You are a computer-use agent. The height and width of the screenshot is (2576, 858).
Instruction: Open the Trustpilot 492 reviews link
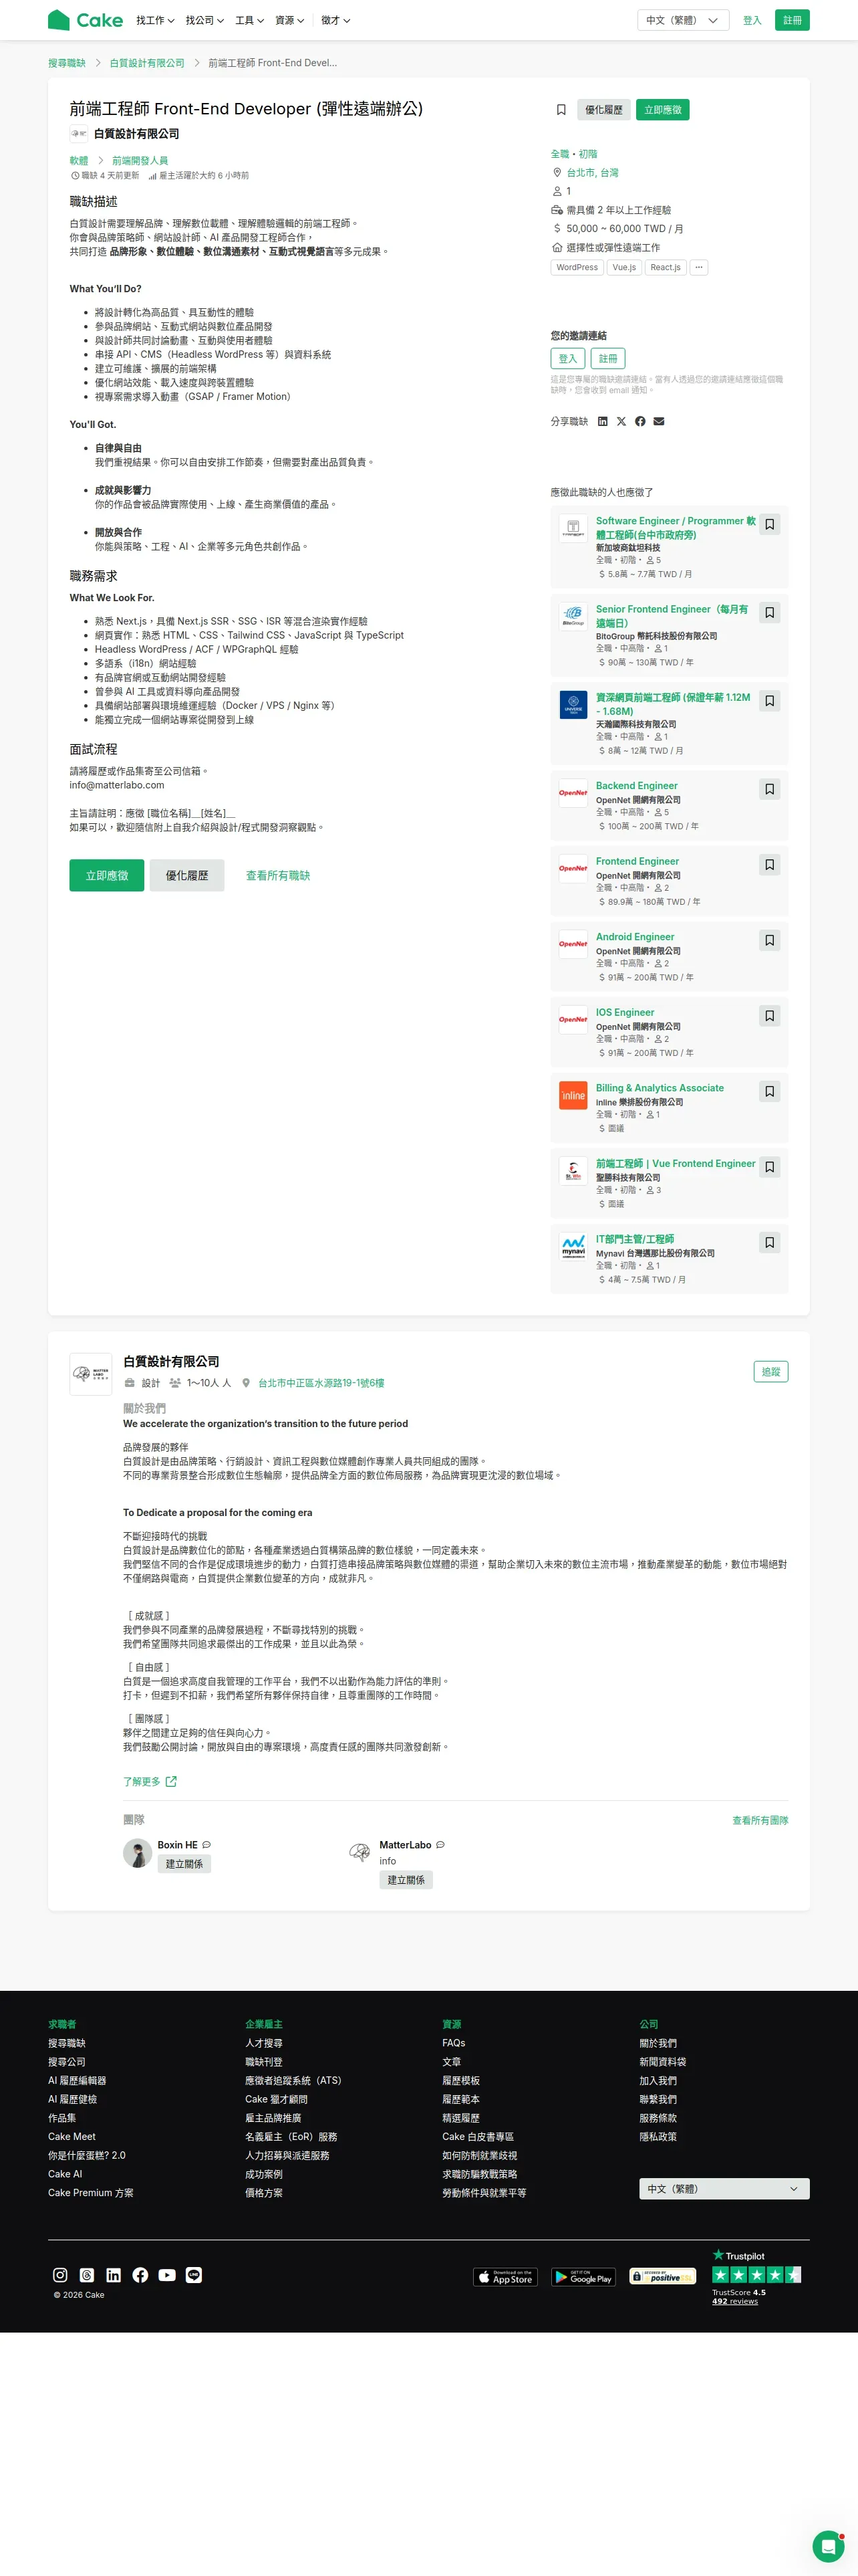click(735, 2301)
